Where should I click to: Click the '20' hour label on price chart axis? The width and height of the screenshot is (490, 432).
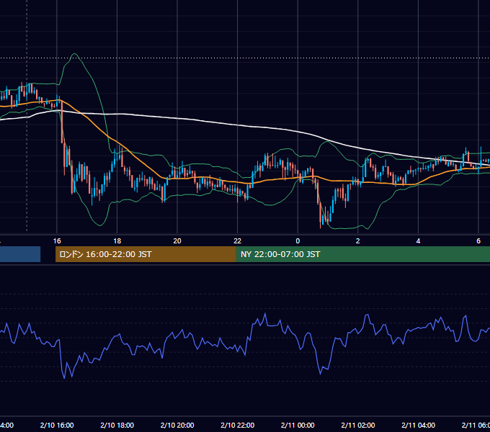(x=177, y=240)
